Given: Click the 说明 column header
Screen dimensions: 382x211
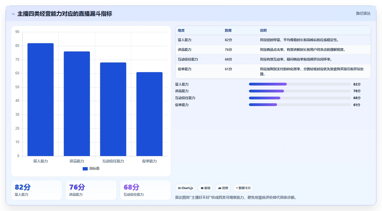Looking at the screenshot, I should click(x=263, y=31).
